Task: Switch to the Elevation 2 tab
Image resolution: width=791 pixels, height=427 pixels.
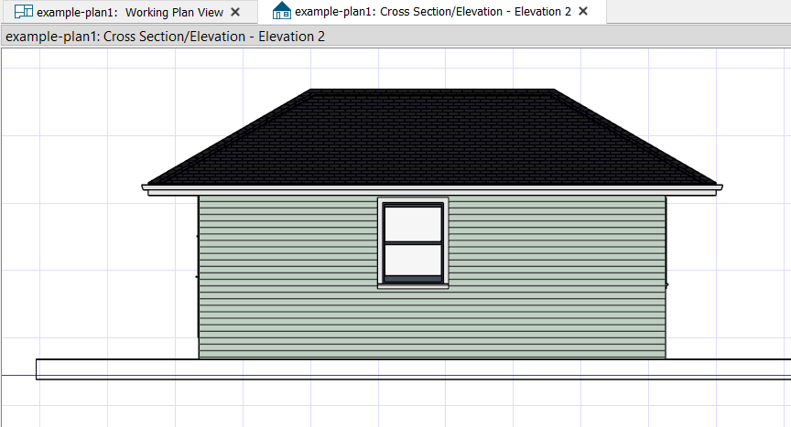Action: coord(432,12)
